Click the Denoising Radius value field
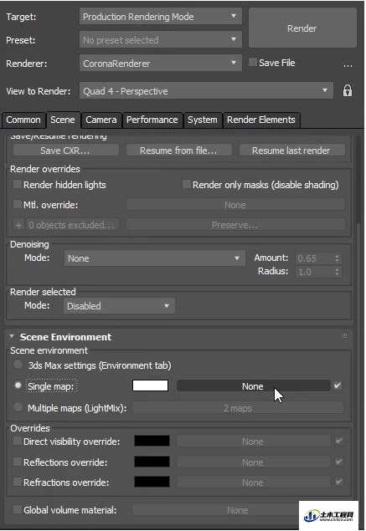The height and width of the screenshot is (531, 366). click(x=314, y=272)
